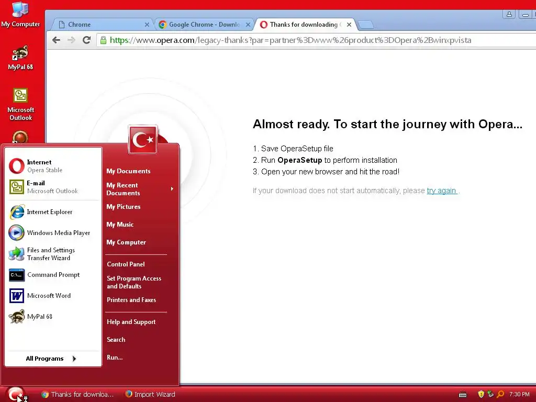Open My Pictures from start menu
Screen dimensions: 536x402
pos(124,207)
